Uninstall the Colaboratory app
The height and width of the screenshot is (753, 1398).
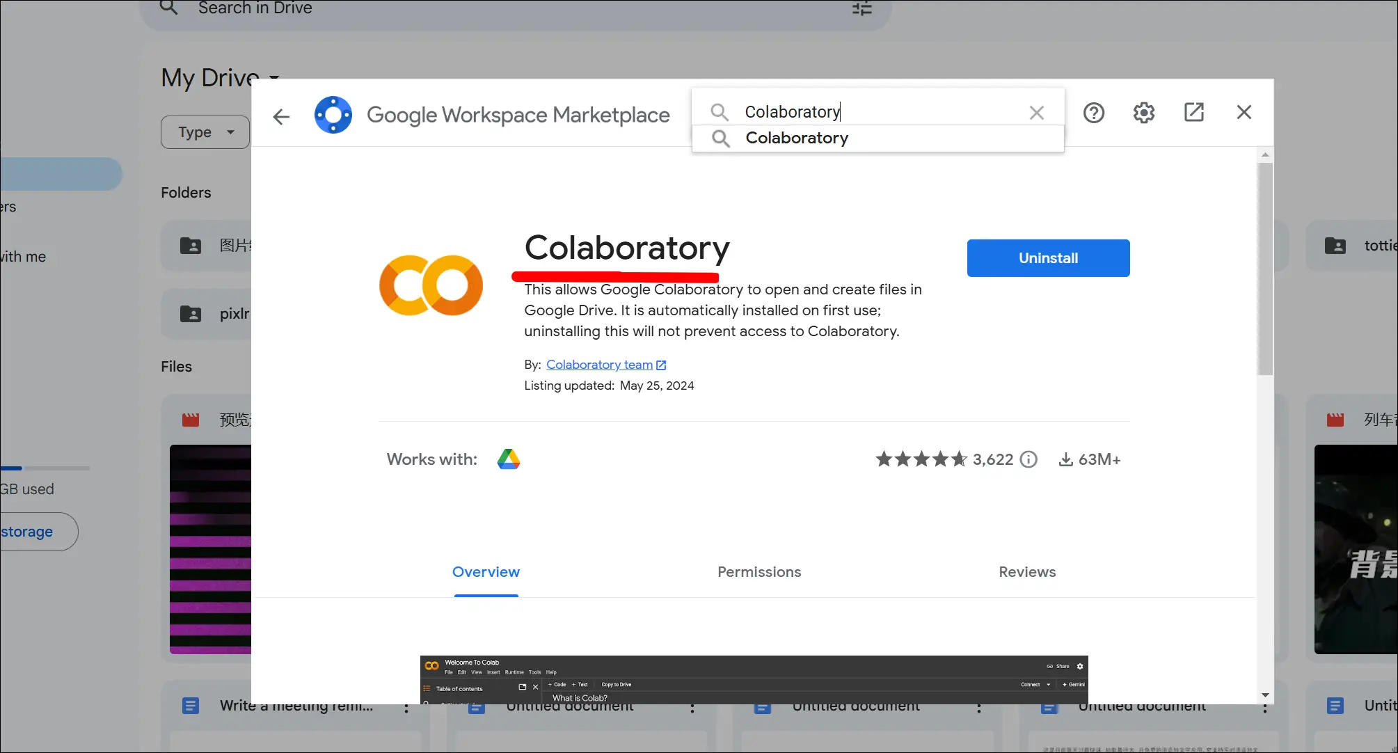(1048, 258)
